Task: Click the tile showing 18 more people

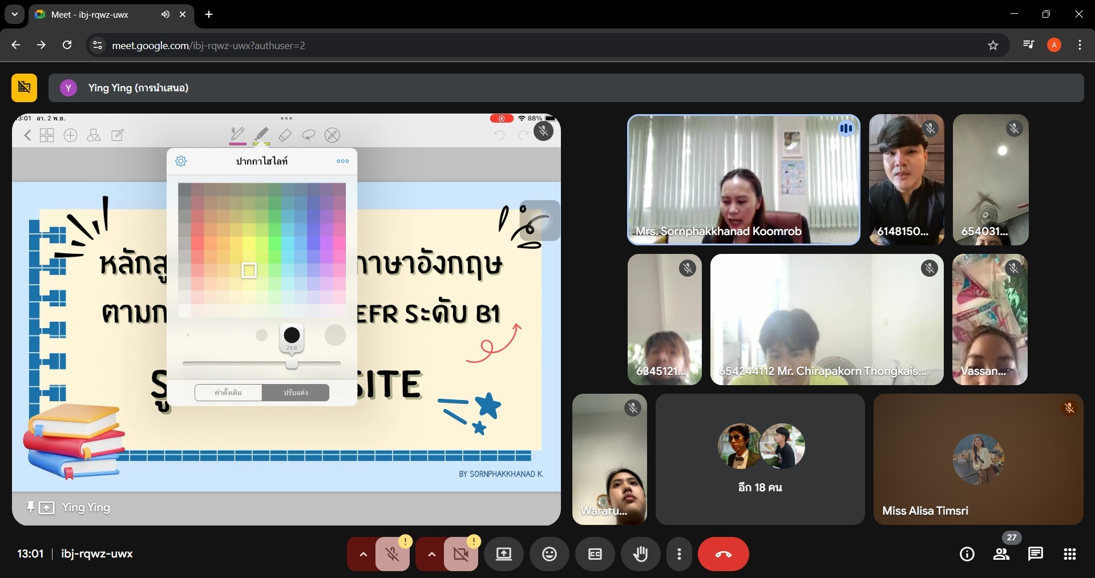Action: click(x=759, y=459)
